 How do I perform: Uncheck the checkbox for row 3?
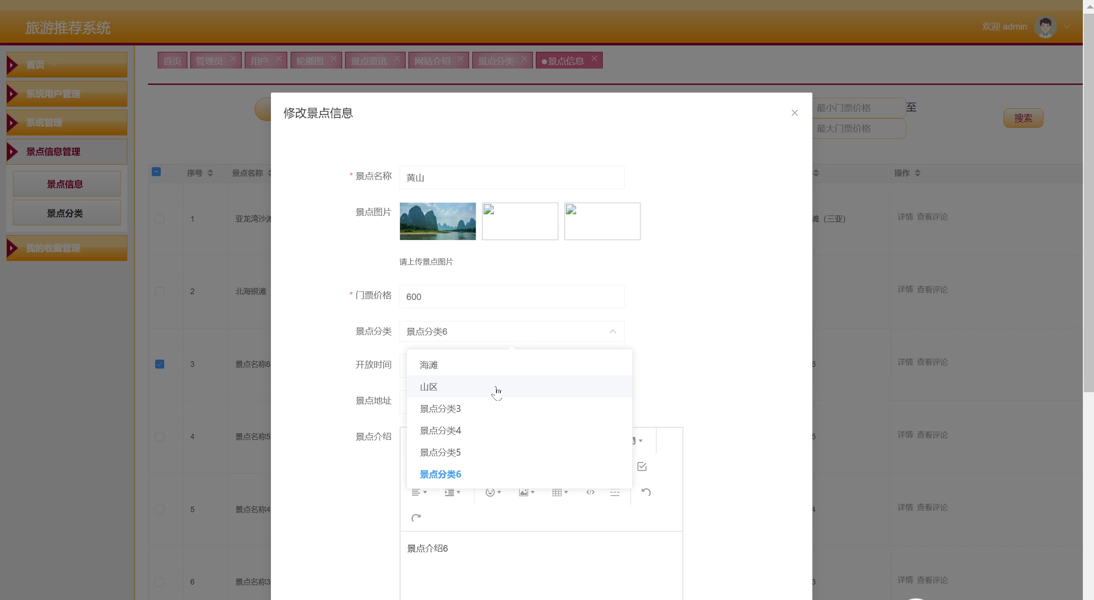159,364
